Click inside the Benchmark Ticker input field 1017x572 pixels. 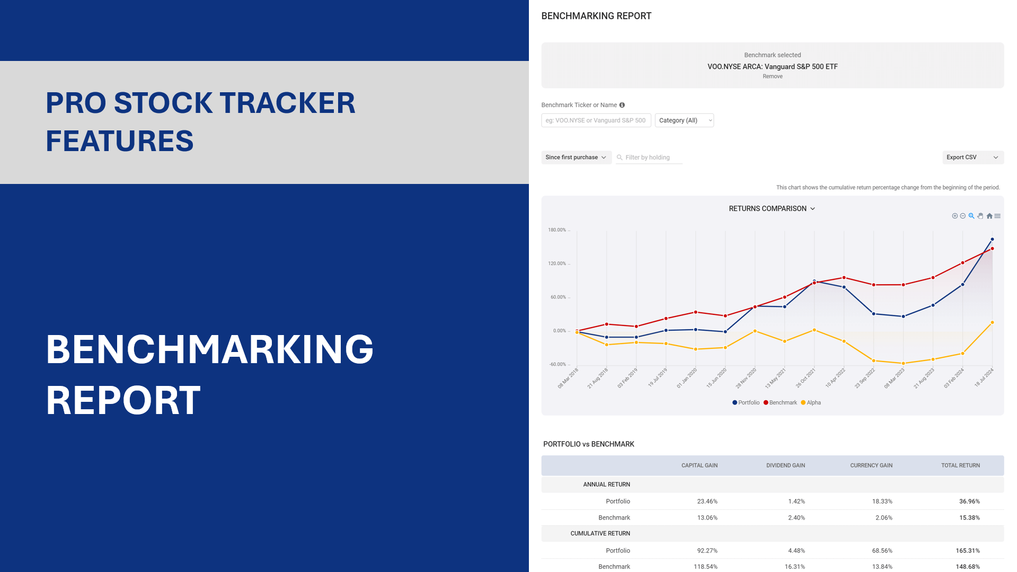596,120
